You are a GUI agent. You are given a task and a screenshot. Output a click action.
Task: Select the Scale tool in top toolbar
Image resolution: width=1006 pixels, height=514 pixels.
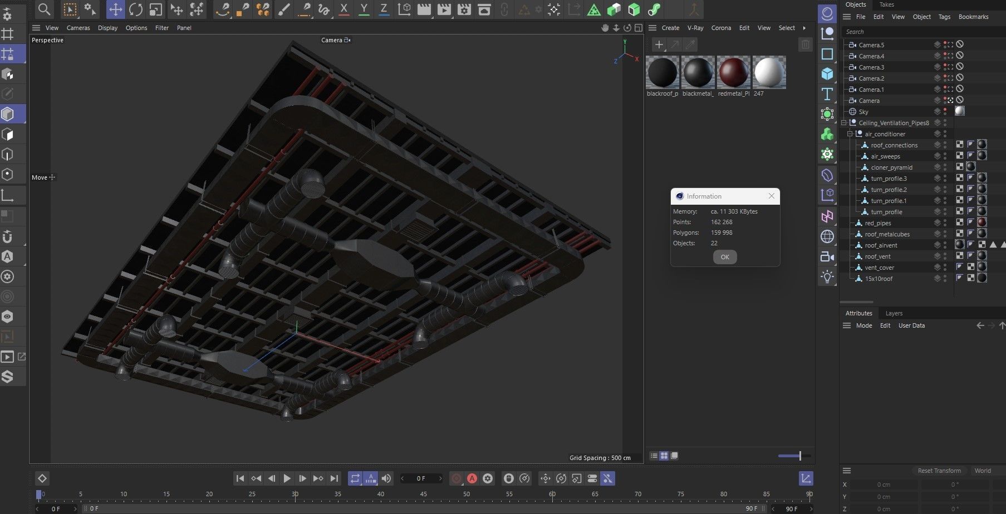[x=156, y=9]
